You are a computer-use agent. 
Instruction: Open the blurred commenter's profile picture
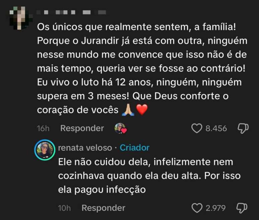(x=20, y=17)
